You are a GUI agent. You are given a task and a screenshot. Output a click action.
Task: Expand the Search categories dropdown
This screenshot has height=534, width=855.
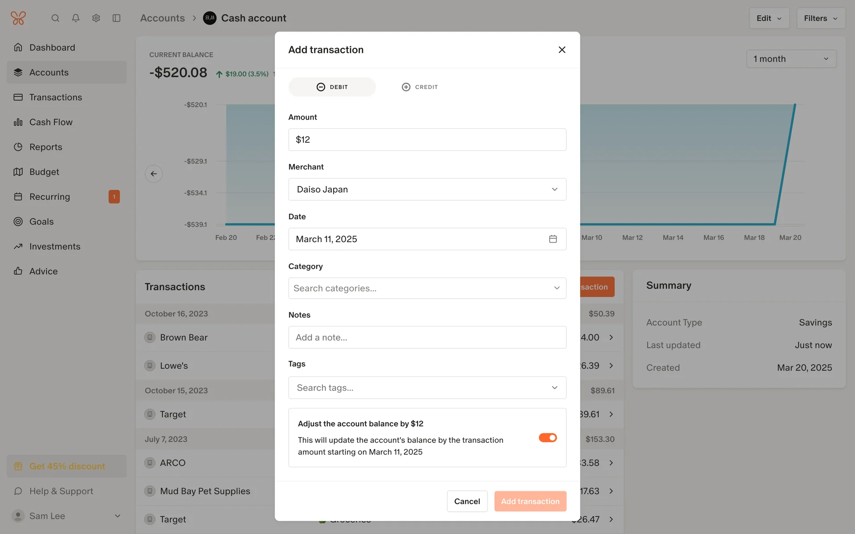pyautogui.click(x=427, y=288)
